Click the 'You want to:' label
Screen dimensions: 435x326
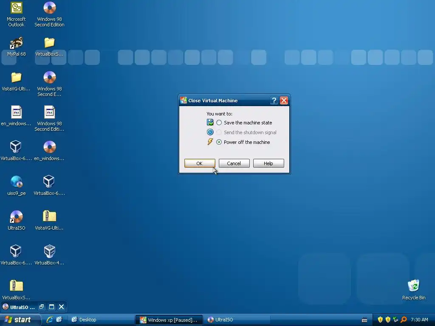click(220, 114)
